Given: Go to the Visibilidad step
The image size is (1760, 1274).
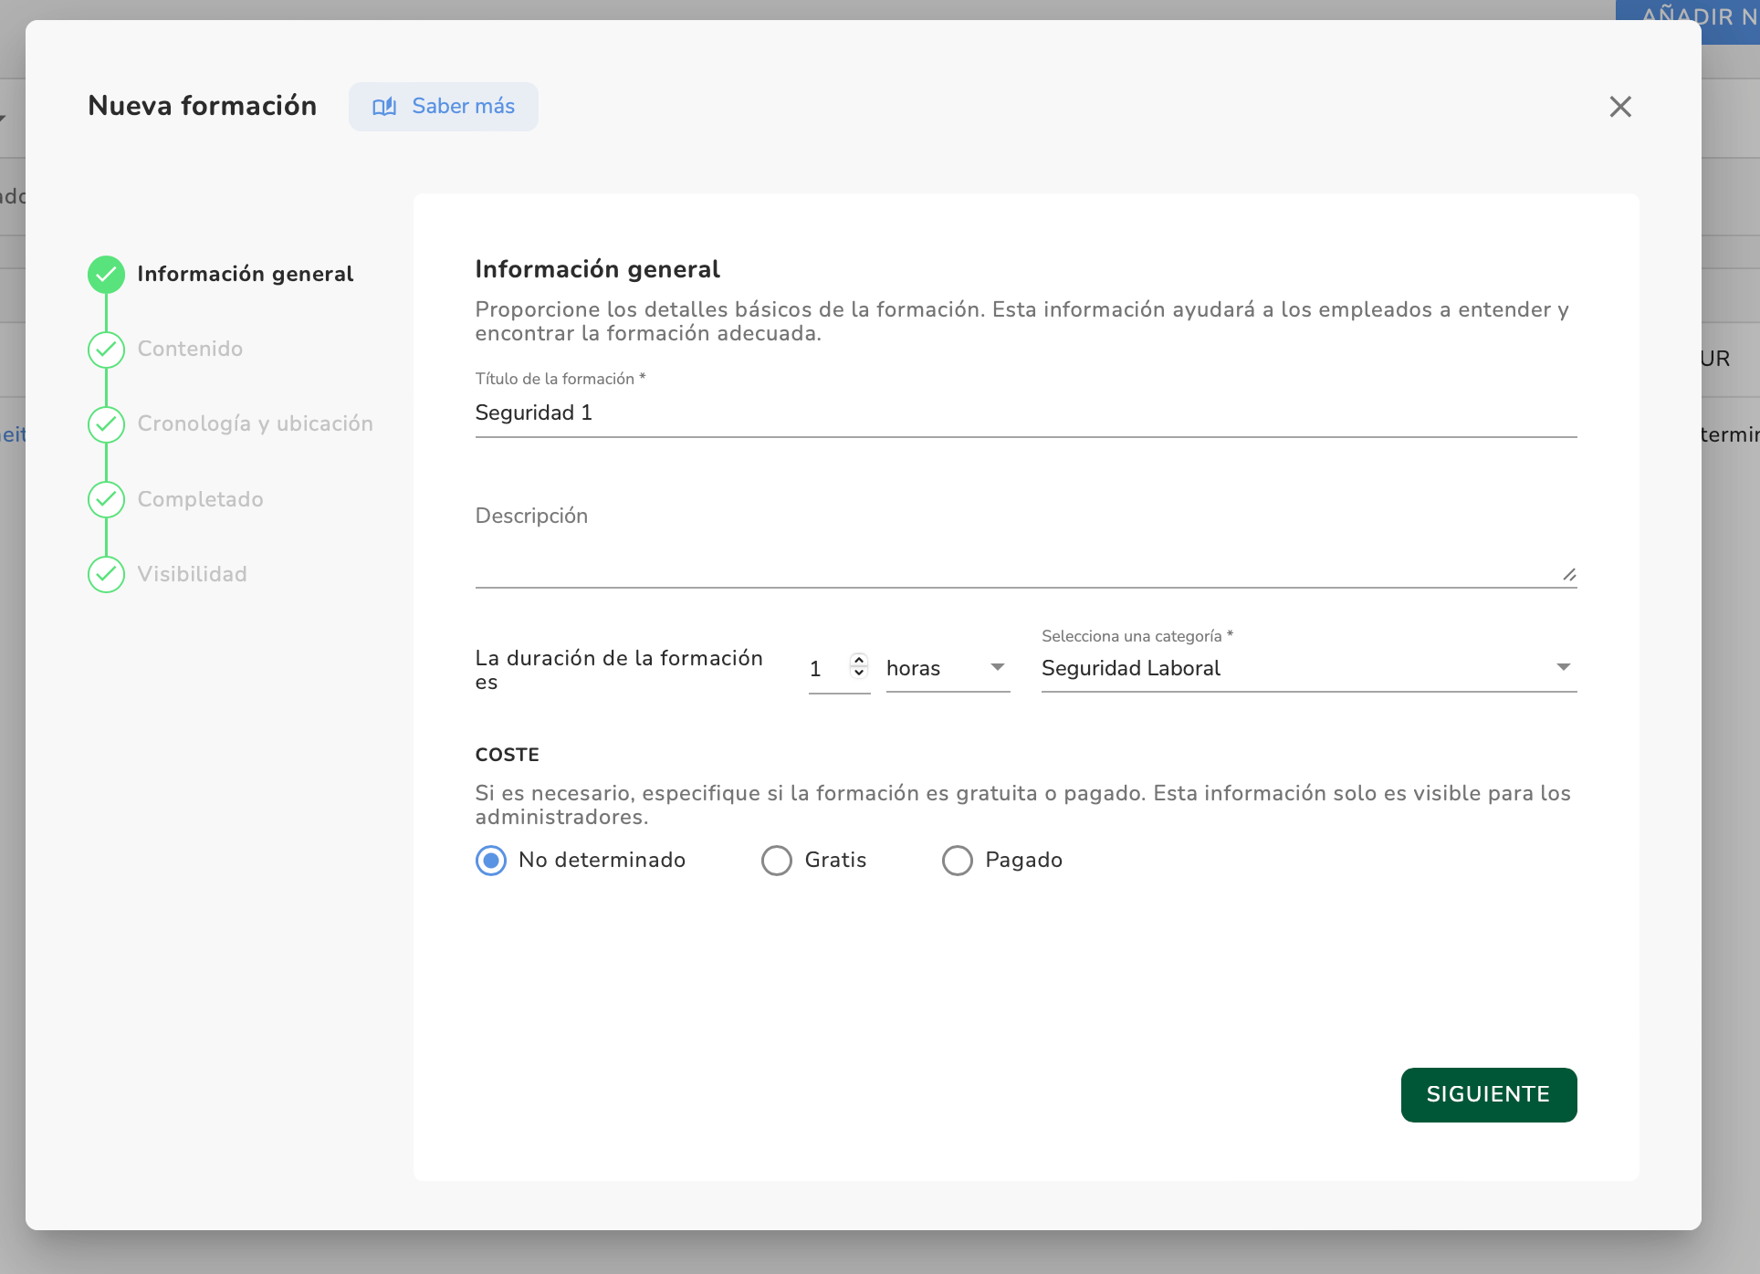Looking at the screenshot, I should (192, 574).
